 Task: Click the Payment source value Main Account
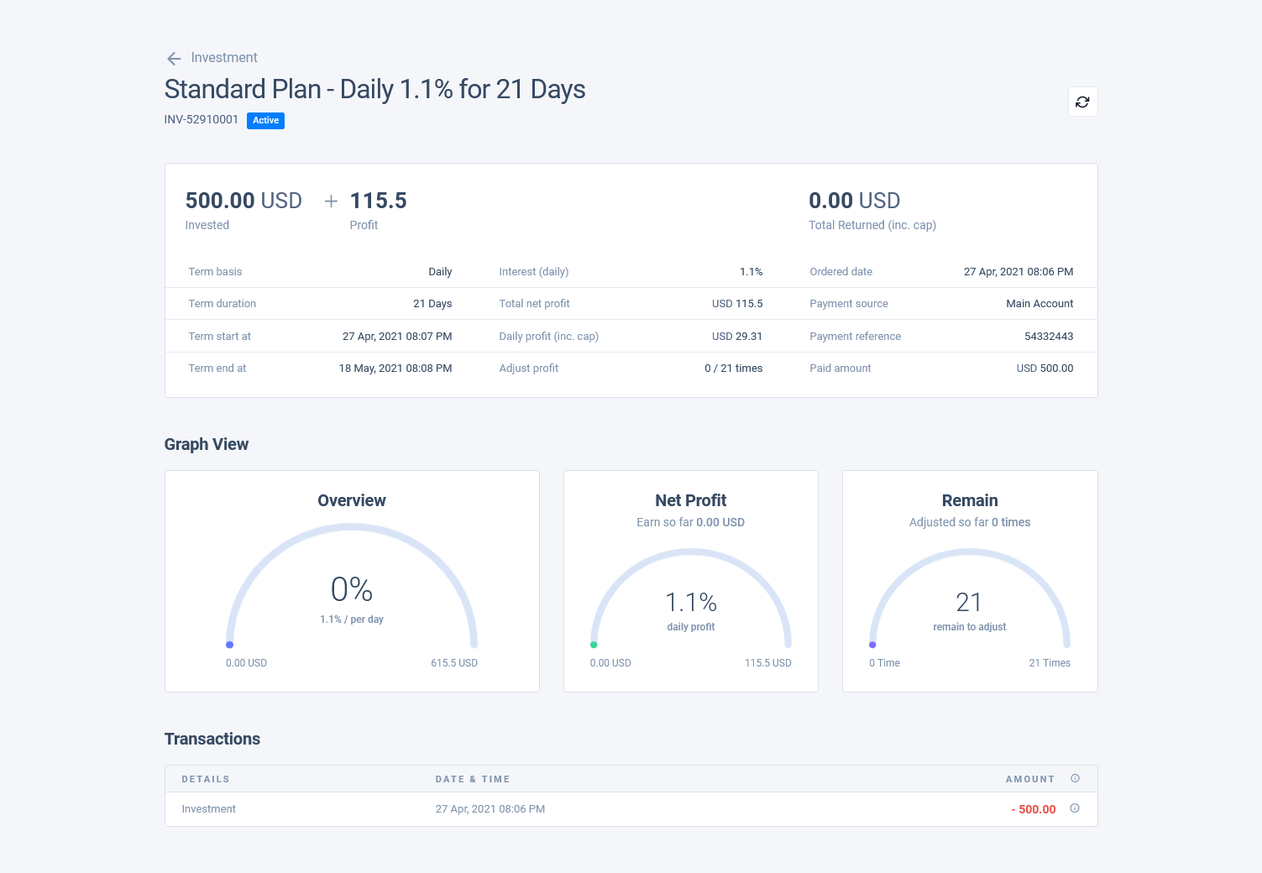coord(1039,304)
